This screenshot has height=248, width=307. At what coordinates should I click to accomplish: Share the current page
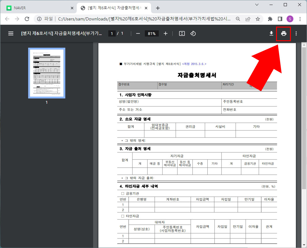tap(248, 19)
